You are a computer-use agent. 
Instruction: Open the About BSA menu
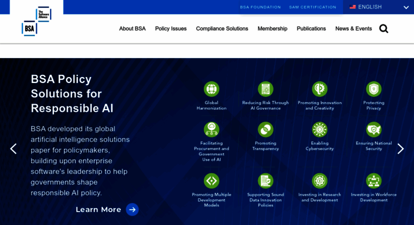[132, 28]
